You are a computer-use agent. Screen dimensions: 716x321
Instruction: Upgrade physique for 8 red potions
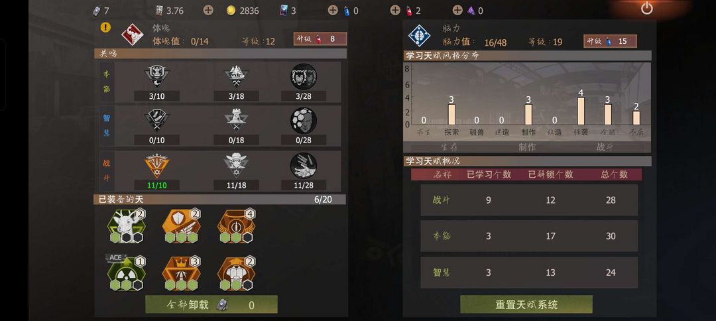320,39
